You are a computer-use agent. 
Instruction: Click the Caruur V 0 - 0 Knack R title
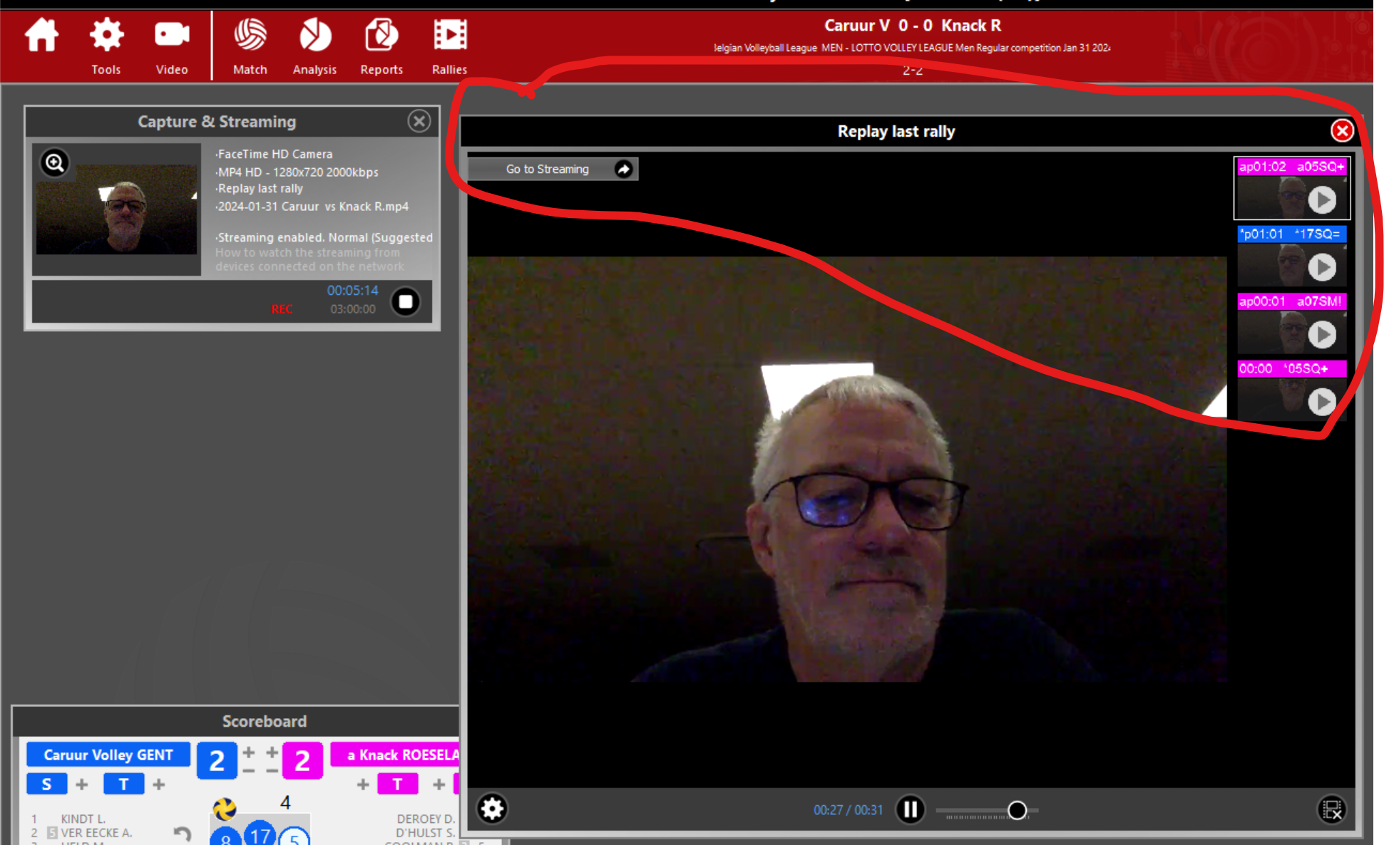pyautogui.click(x=913, y=26)
